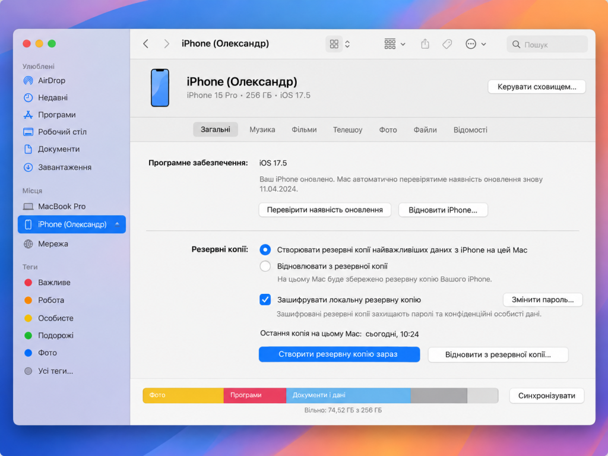Click blue Документи і дані storage segment

click(x=348, y=395)
